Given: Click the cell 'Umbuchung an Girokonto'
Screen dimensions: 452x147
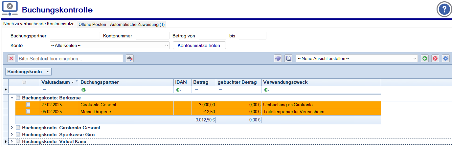Looking at the screenshot, I should point(321,105).
